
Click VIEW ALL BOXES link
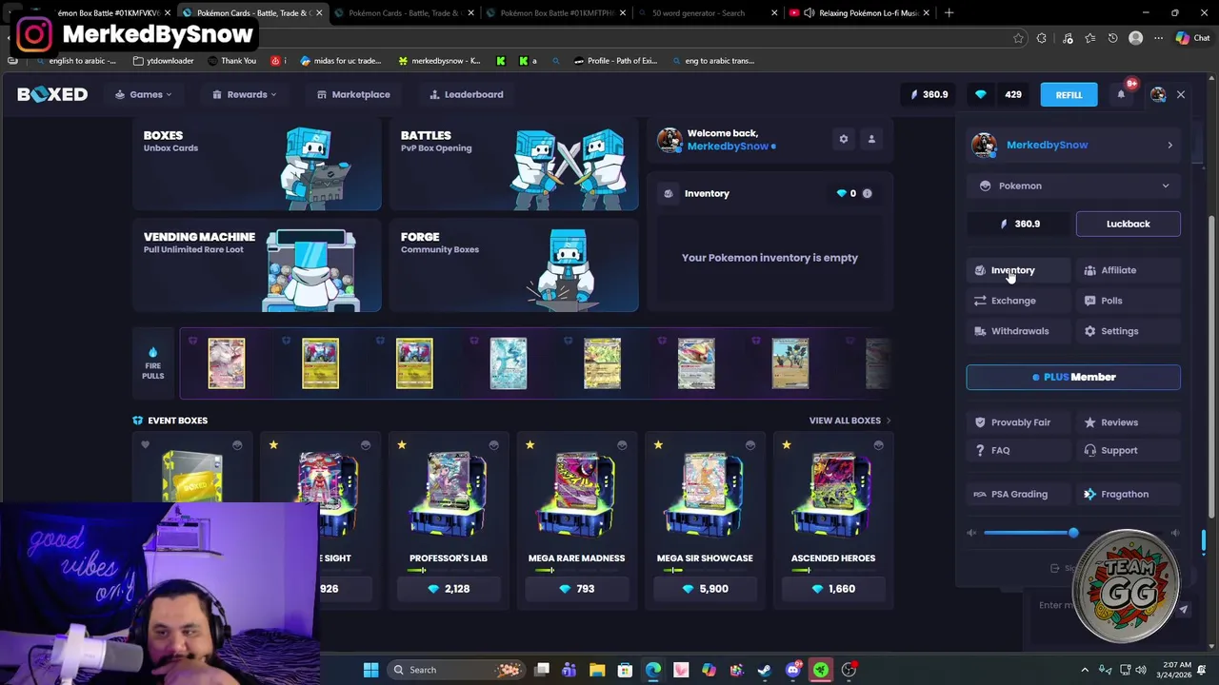[x=849, y=421]
